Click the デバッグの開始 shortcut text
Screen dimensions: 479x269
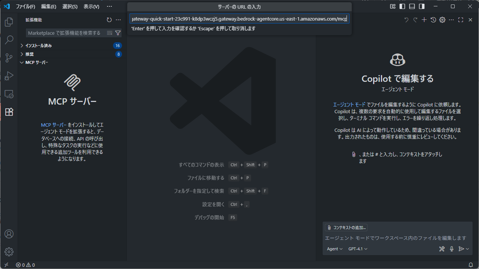209,217
